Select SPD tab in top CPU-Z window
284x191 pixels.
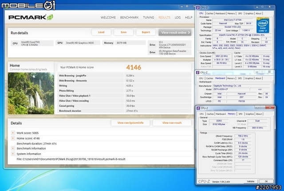[x=240, y=14]
